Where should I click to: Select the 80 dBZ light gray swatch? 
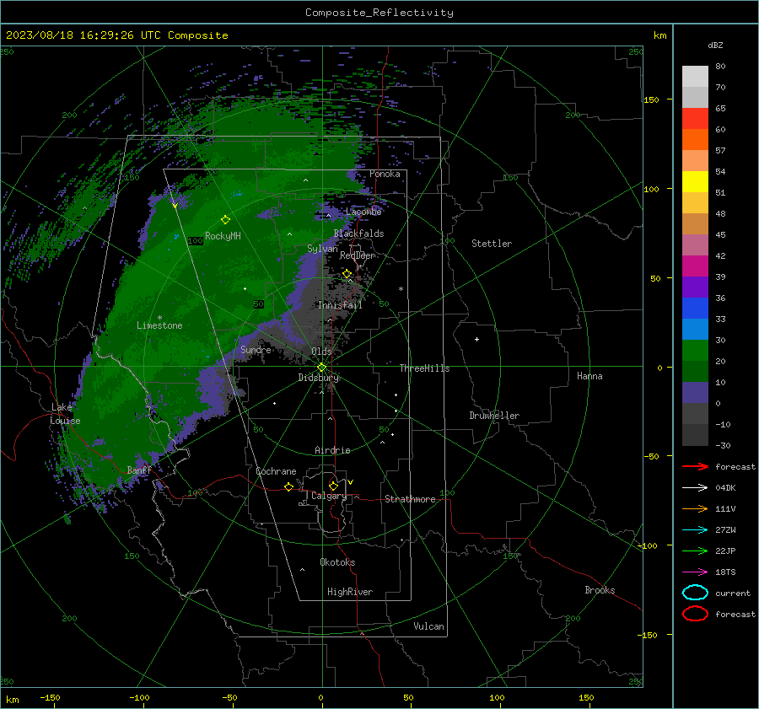tap(695, 76)
